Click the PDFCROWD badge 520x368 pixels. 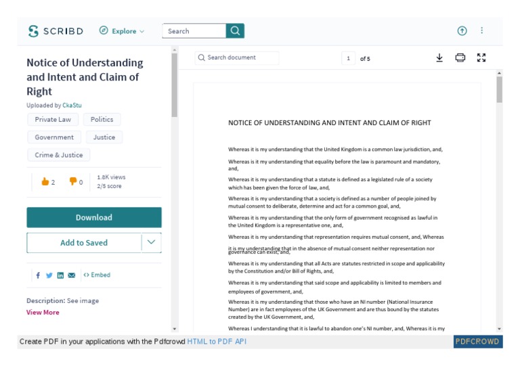(478, 342)
